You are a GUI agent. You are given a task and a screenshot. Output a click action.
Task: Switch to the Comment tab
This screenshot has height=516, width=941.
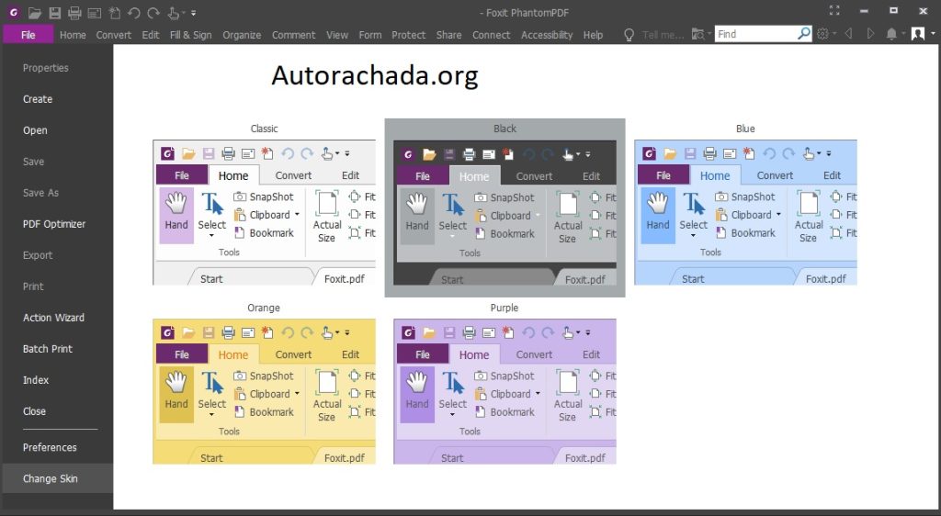click(293, 35)
